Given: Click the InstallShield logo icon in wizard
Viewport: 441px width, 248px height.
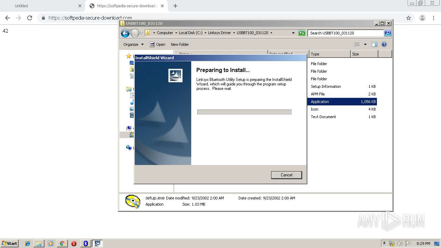Looking at the screenshot, I should coord(175,75).
